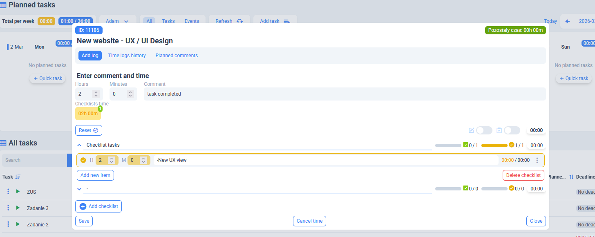
Task: Click the orange progress bar in Checklist tasks
Action: tap(494, 145)
